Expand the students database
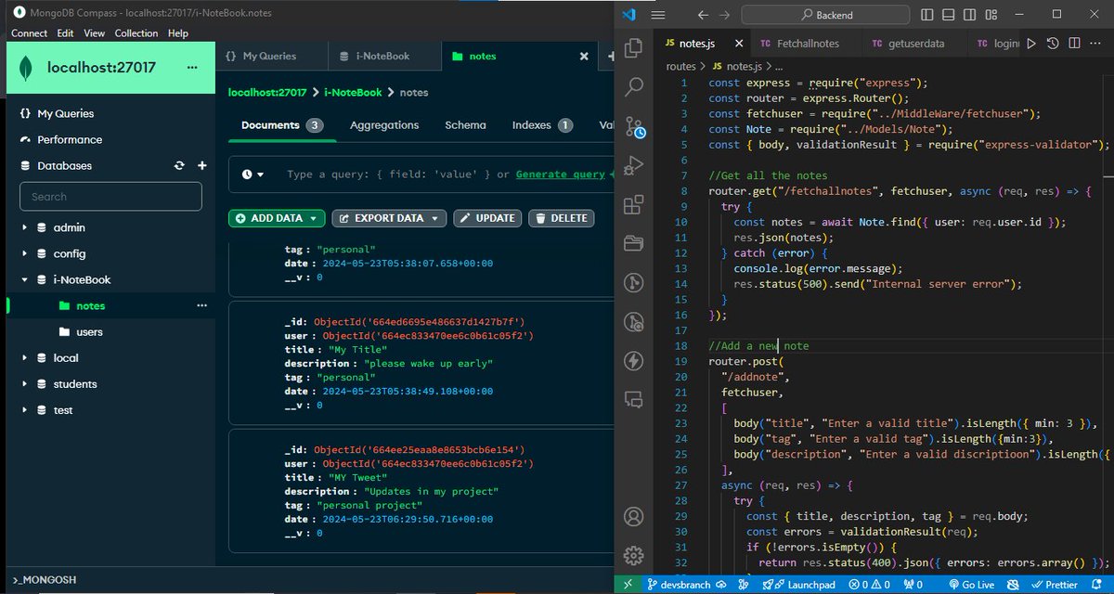Screen dimensions: 1114x594 [x=25, y=383]
